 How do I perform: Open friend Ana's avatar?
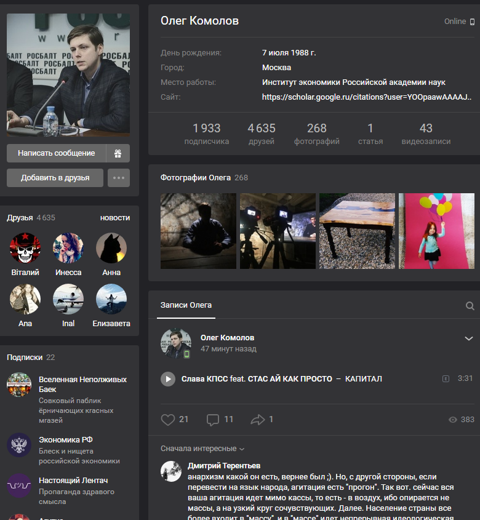click(25, 299)
